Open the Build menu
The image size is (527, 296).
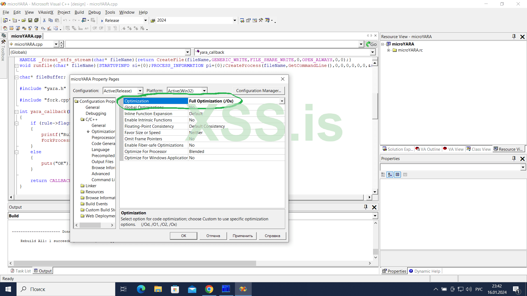(79, 12)
